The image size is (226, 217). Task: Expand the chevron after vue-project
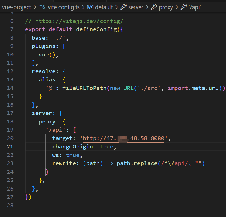click(35, 7)
